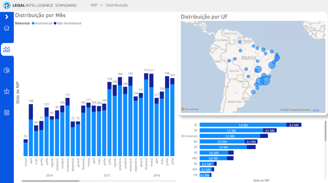Click the vertical scrollbar beside UF bars
Screen dimensions: 328x183
[x=326, y=131]
